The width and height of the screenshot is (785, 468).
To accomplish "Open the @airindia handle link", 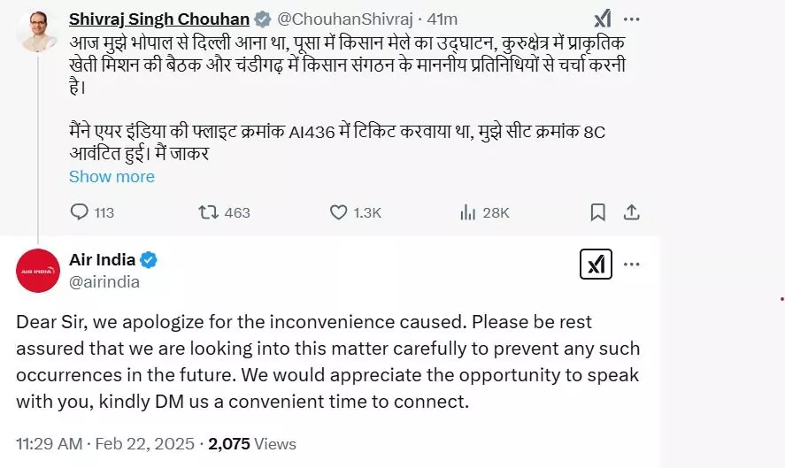I will tap(104, 281).
